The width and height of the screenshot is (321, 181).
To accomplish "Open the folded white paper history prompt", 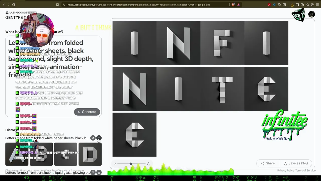I will click(93, 138).
